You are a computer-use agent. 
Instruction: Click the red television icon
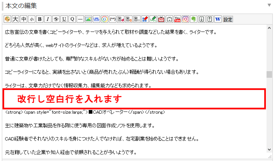point(161,19)
